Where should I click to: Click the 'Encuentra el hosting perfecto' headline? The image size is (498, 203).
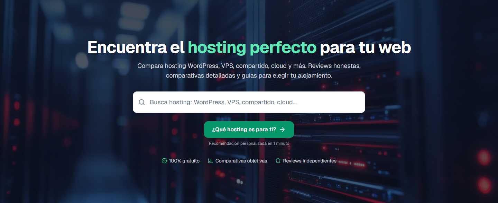click(249, 47)
